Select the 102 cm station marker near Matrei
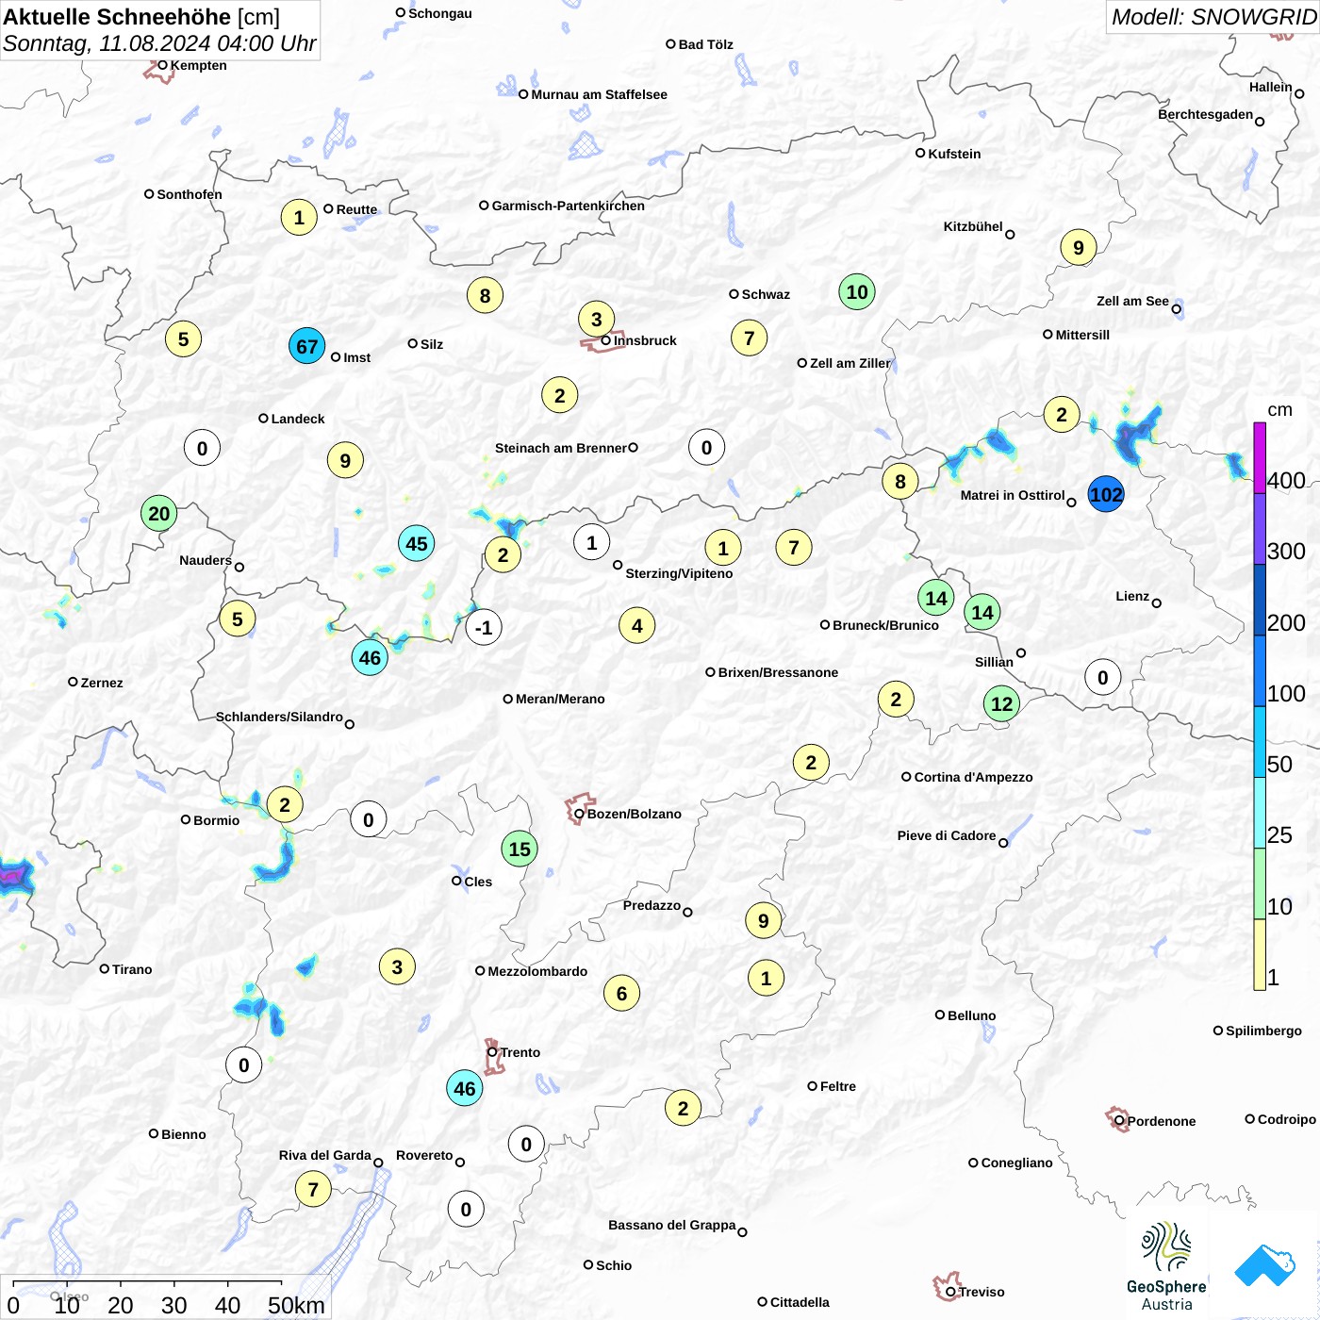 [x=1106, y=494]
